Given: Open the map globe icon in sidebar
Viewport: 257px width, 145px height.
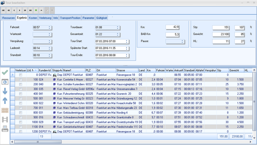Looking at the screenshot, I should (5, 82).
